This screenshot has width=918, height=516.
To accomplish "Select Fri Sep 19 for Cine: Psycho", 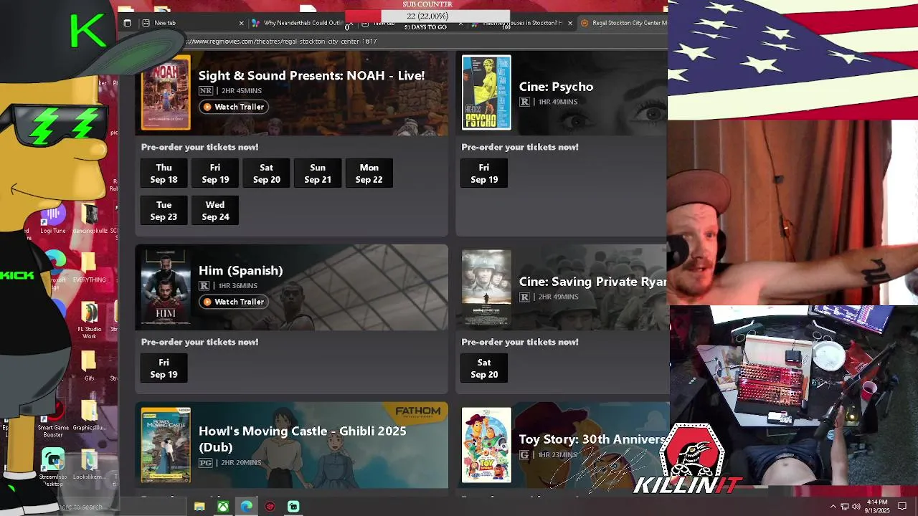I will (x=484, y=173).
